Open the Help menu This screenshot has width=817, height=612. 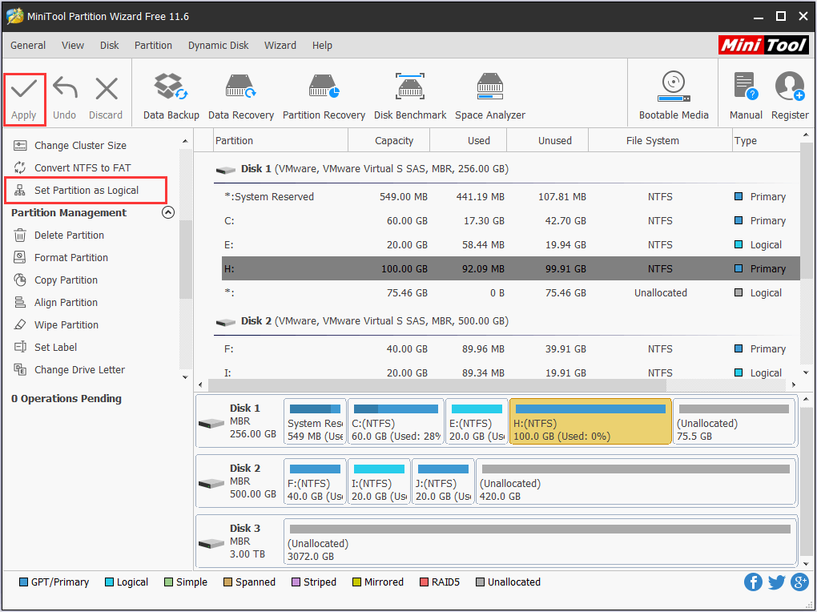tap(322, 46)
